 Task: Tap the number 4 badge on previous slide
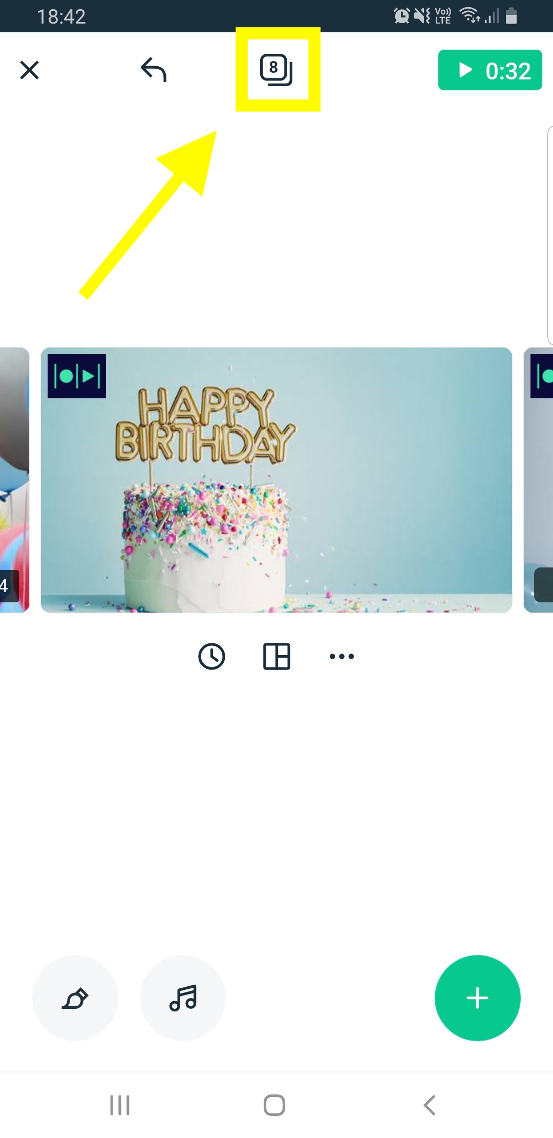(9, 586)
